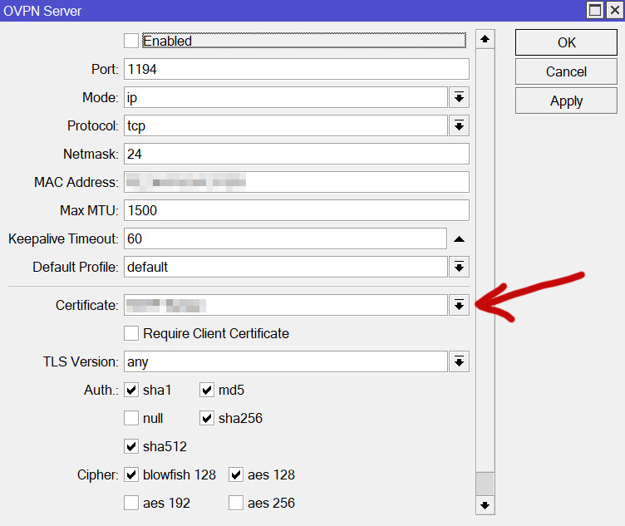Uncheck the sha1 auth option

131,390
